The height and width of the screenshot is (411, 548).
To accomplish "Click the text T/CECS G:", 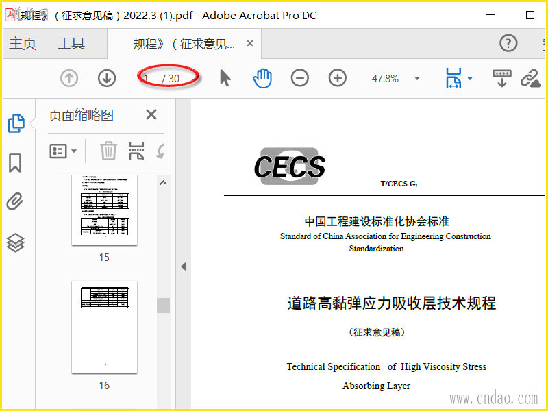I will coord(399,184).
